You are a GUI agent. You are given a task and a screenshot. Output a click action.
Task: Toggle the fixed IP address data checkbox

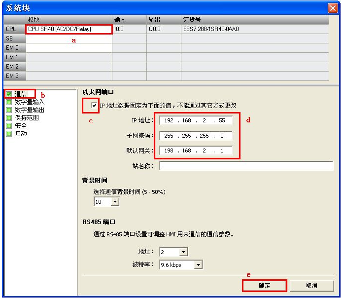[94, 105]
